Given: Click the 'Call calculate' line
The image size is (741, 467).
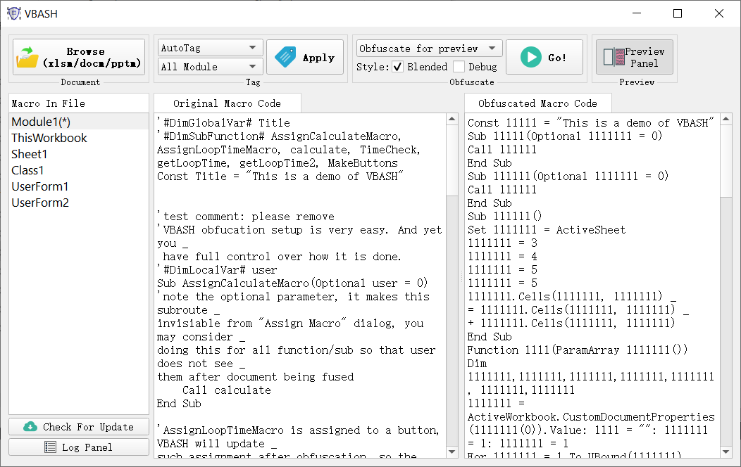Looking at the screenshot, I should pos(227,390).
